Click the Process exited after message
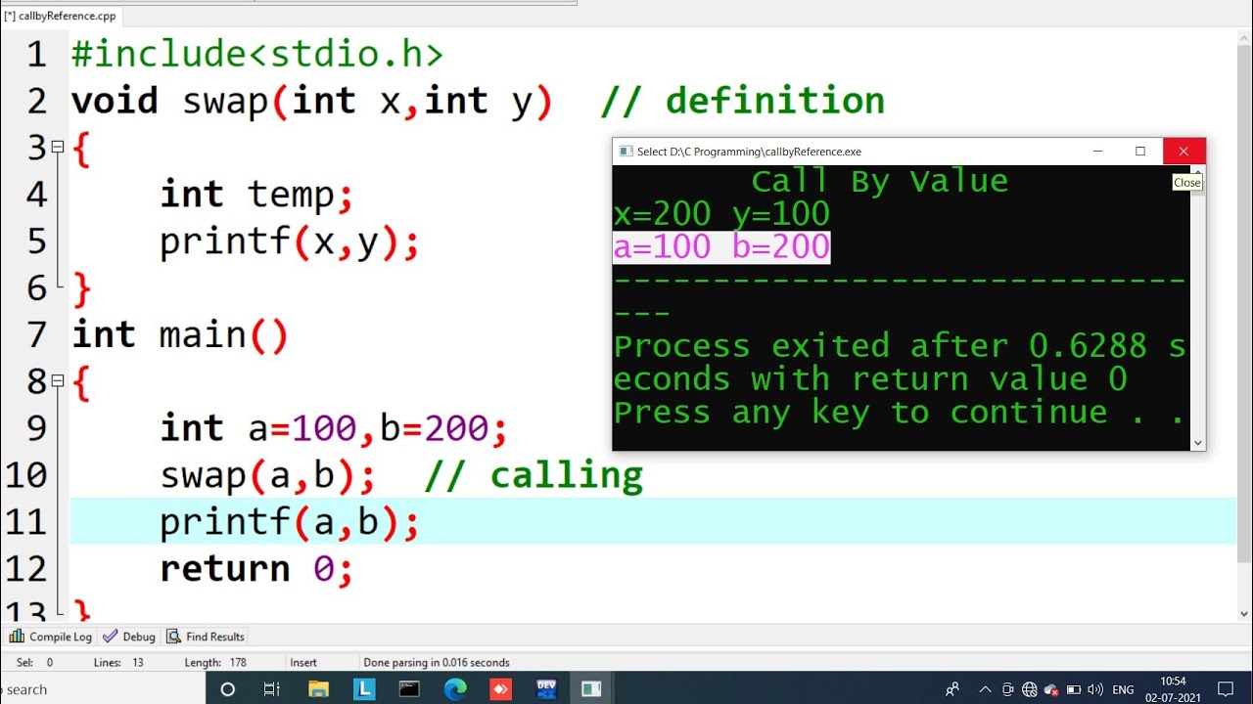The height and width of the screenshot is (704, 1253). (x=900, y=363)
